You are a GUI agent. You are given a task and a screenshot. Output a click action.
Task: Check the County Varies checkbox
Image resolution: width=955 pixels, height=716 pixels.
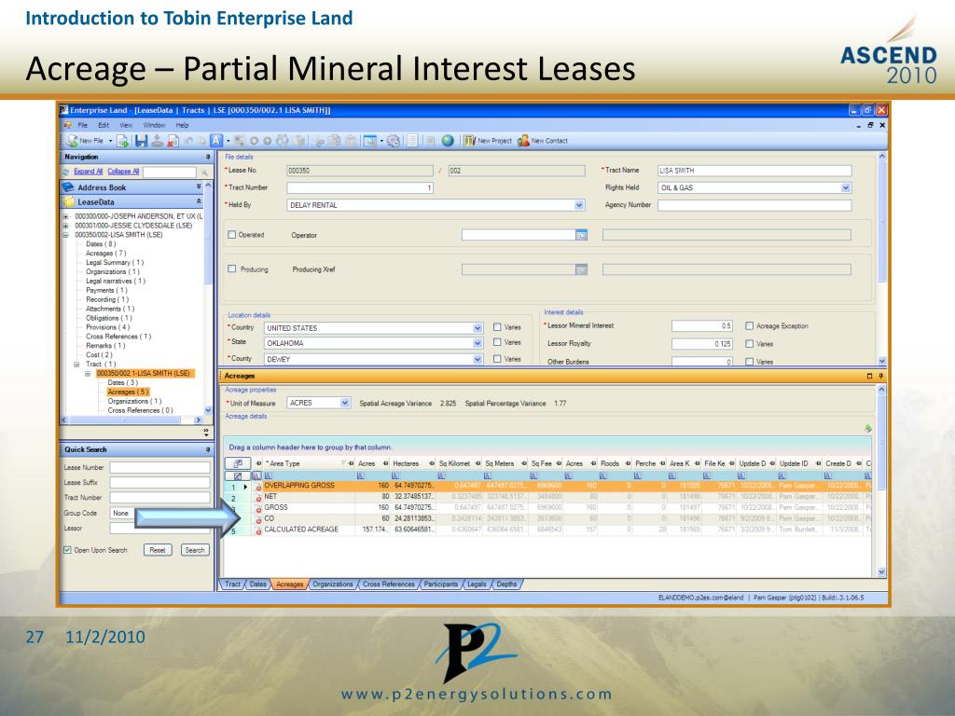point(497,359)
